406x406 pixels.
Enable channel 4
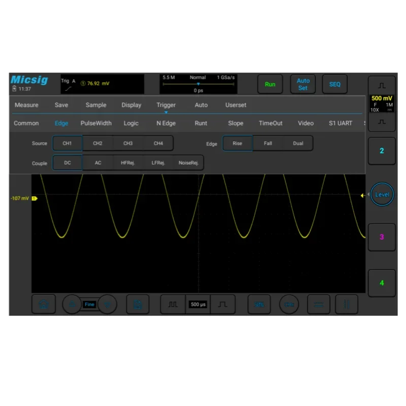382,283
